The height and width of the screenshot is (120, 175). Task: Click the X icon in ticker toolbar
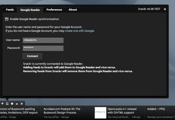(22, 104)
